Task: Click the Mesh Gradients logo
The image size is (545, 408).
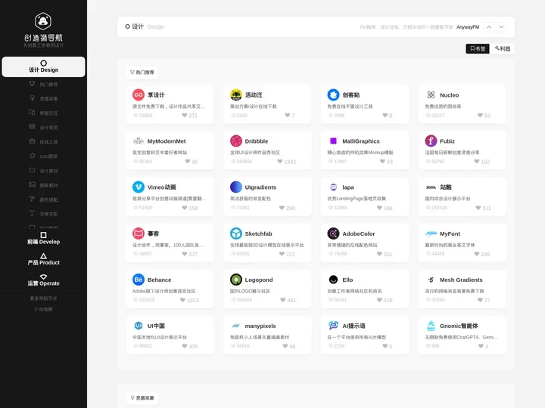Action: 431,280
